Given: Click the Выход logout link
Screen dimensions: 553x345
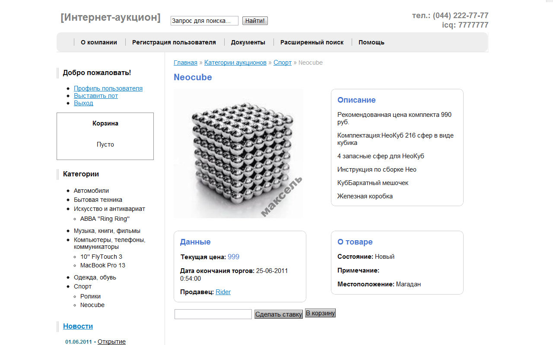Looking at the screenshot, I should pyautogui.click(x=83, y=103).
